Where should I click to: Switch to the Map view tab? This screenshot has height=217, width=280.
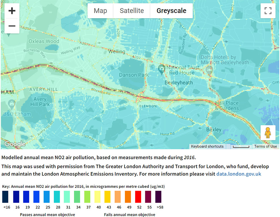pyautogui.click(x=100, y=11)
